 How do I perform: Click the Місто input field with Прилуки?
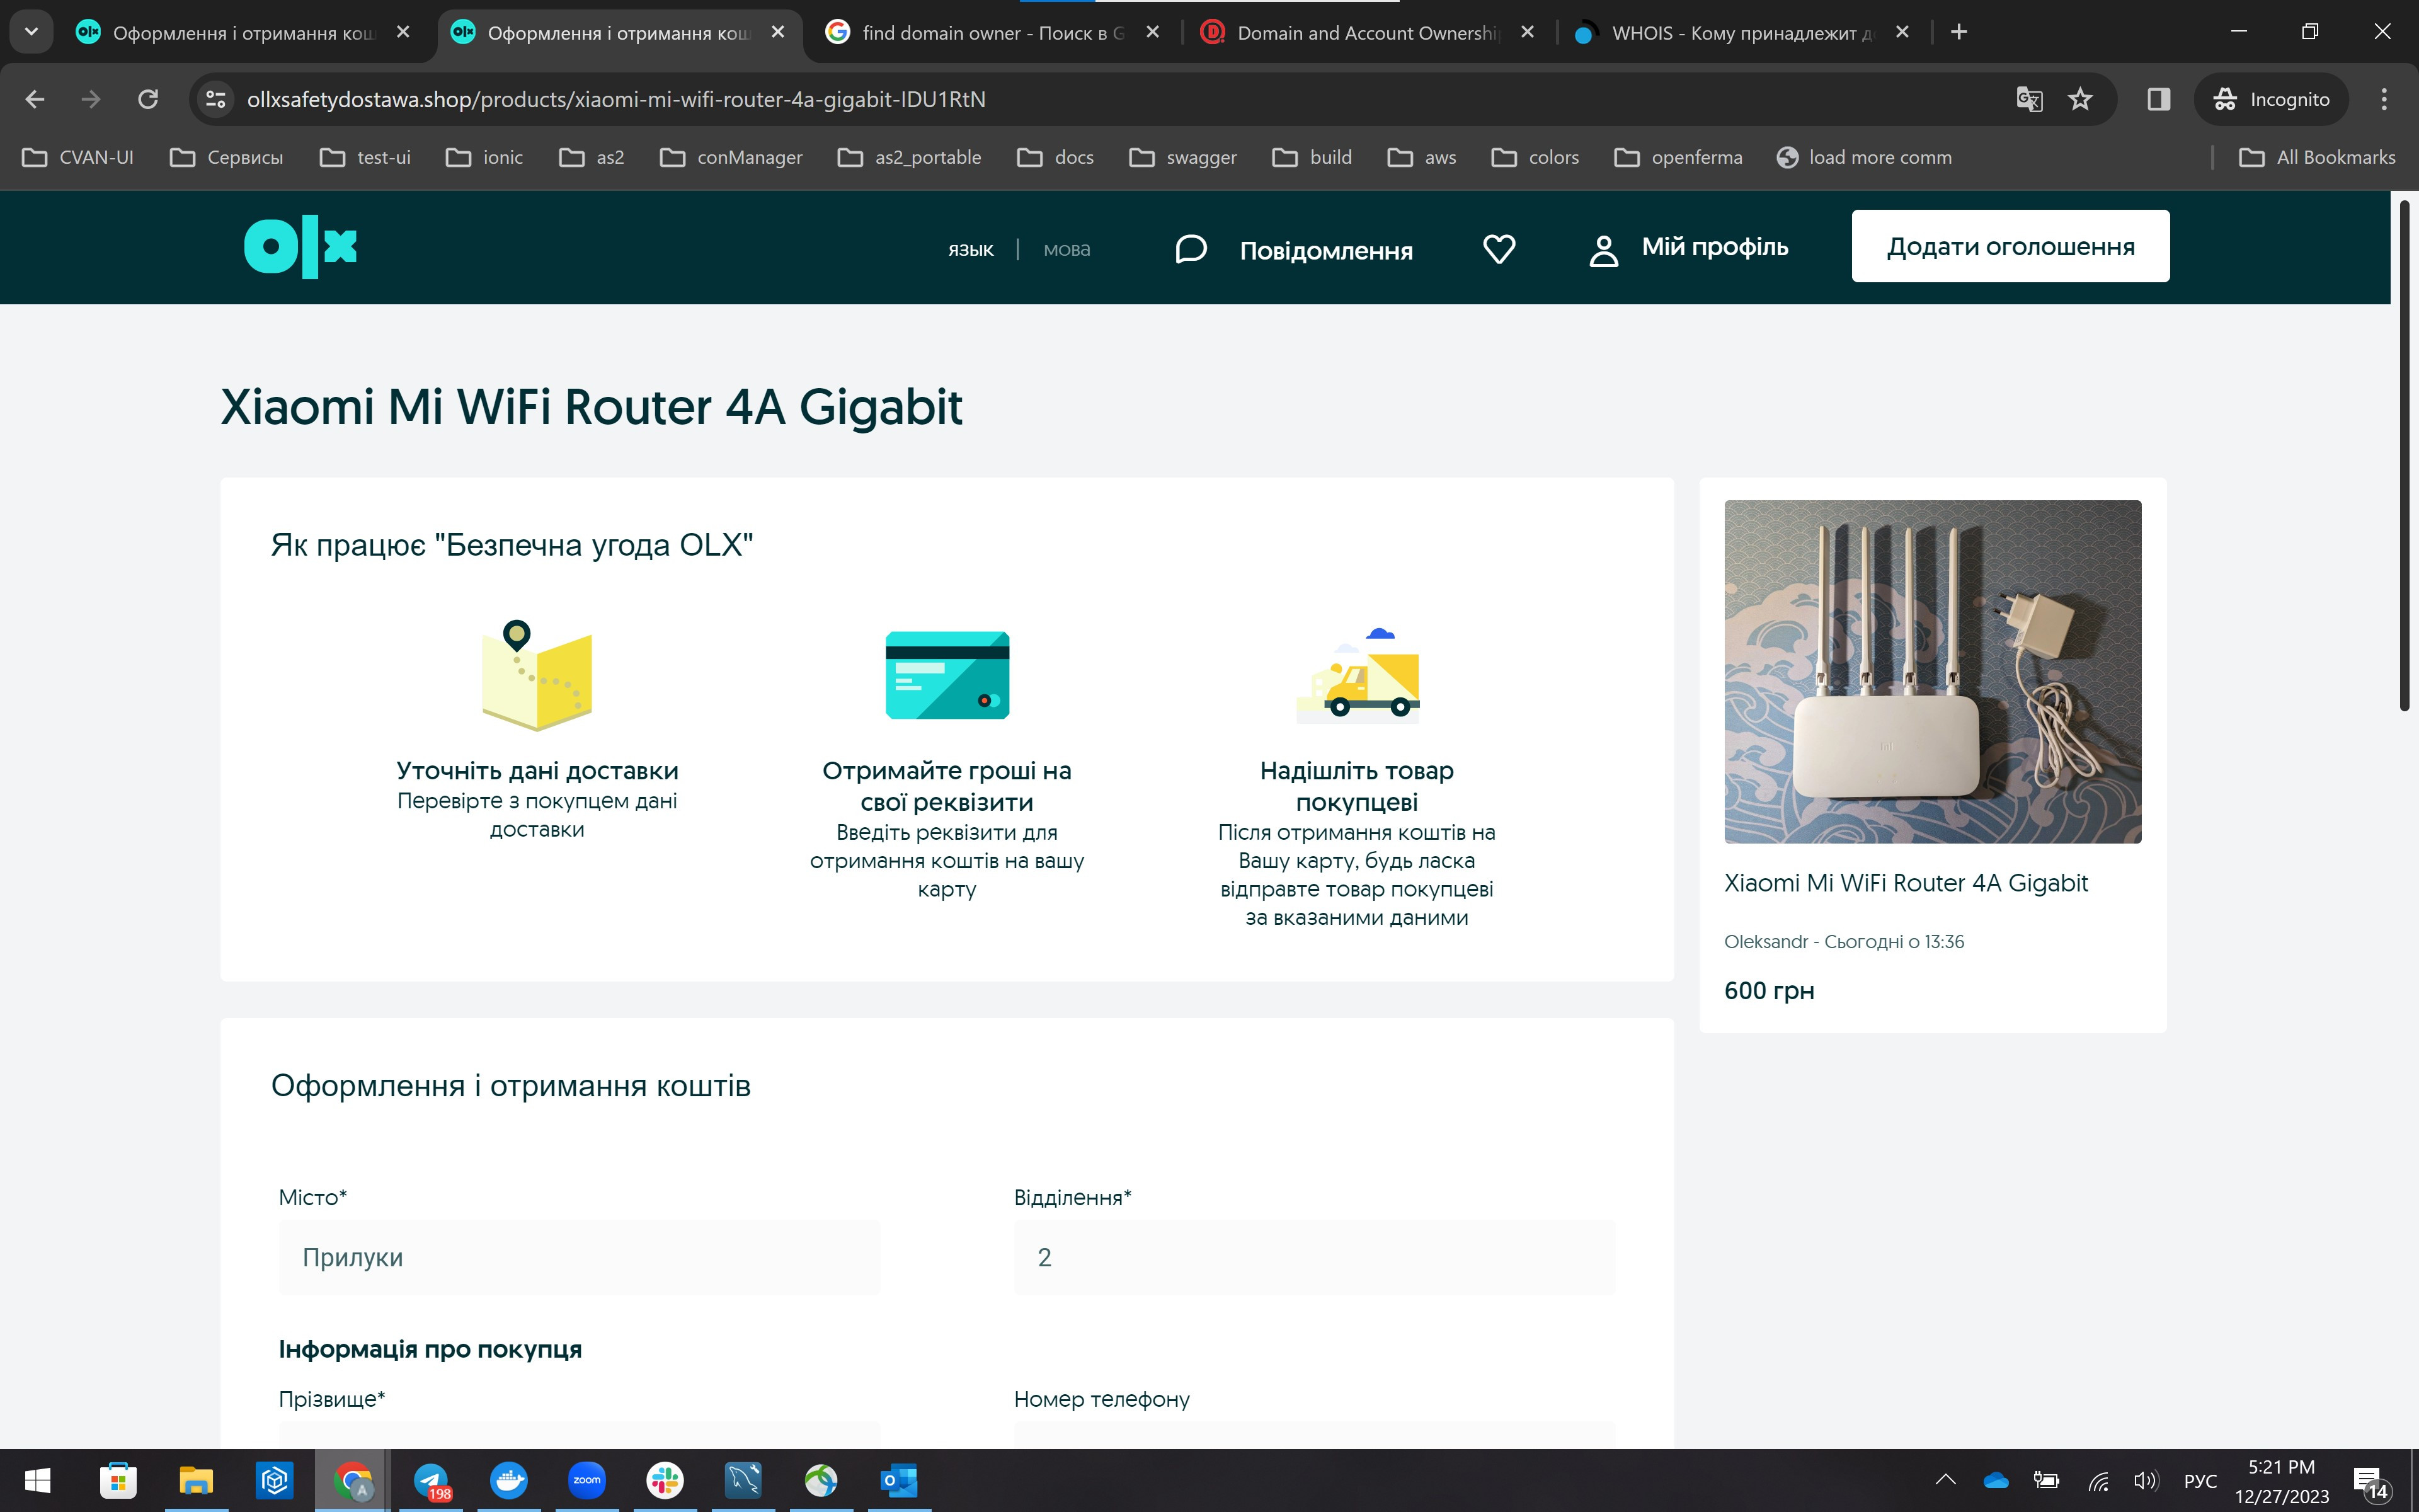click(x=579, y=1257)
